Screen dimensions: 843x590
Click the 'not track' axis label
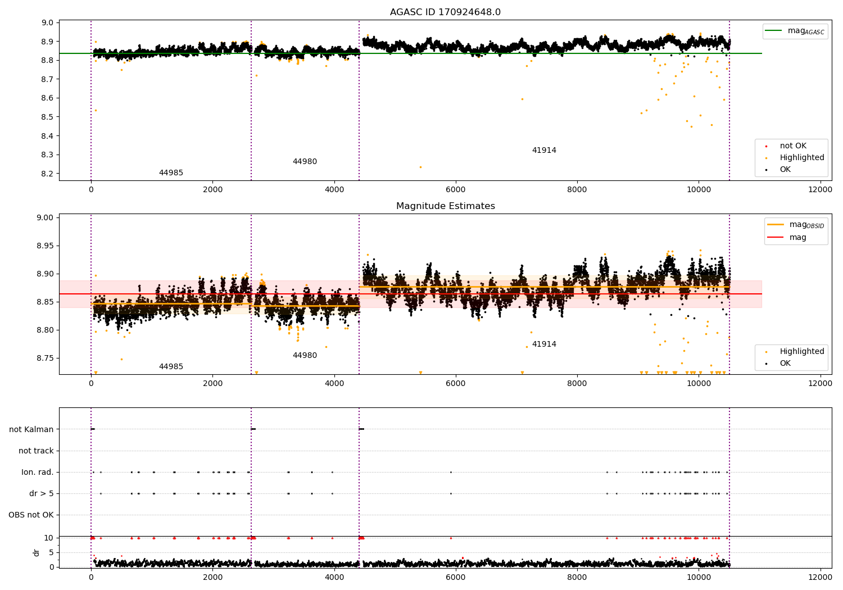(36, 451)
